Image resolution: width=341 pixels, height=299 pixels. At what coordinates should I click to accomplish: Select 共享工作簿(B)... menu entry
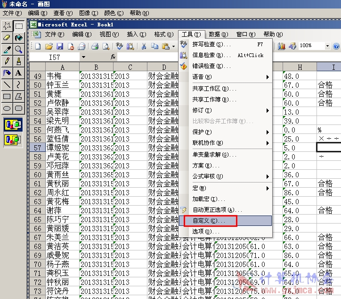click(225, 100)
